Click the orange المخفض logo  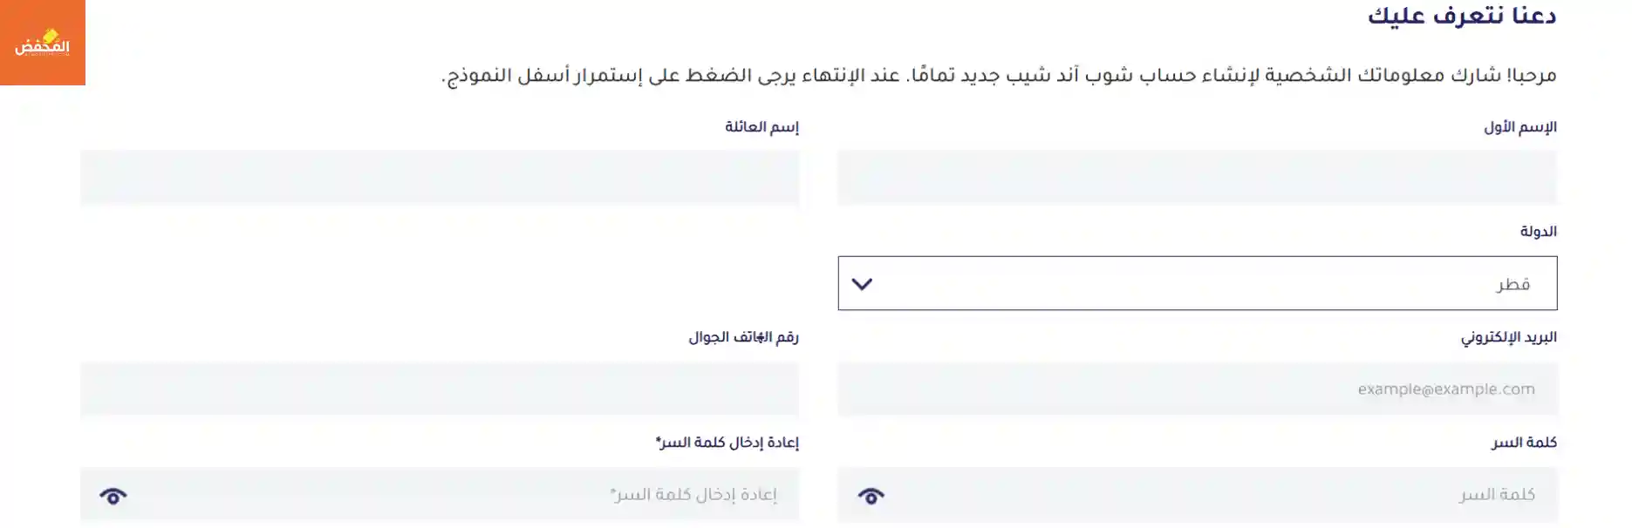click(x=42, y=43)
